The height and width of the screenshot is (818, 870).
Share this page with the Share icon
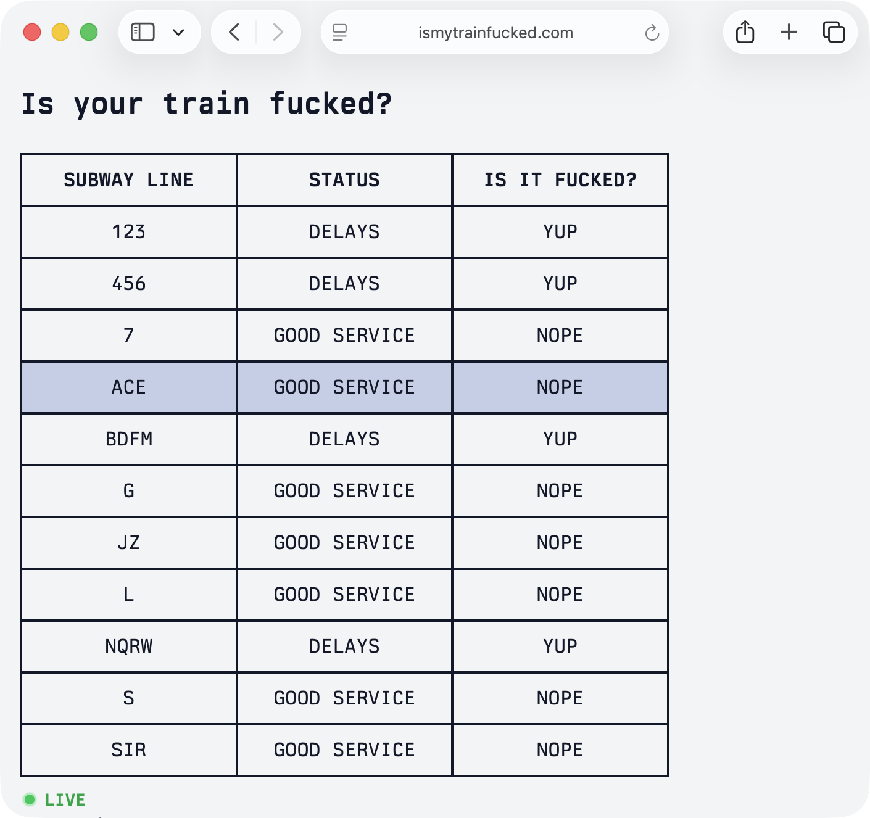745,32
